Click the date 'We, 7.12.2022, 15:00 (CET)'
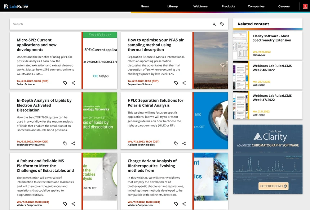This screenshot has width=310, height=210. point(33,202)
